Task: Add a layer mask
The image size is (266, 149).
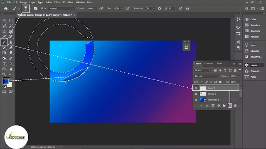Action: pyautogui.click(x=213, y=106)
